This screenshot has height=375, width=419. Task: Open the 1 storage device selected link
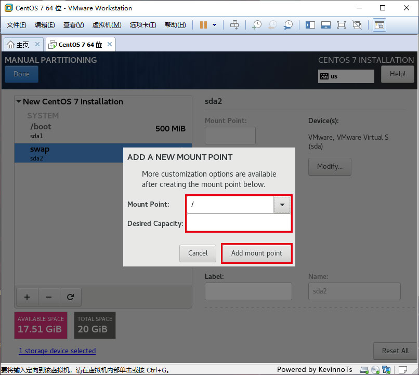57,351
